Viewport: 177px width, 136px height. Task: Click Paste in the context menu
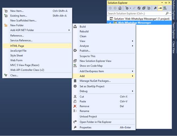104,102
